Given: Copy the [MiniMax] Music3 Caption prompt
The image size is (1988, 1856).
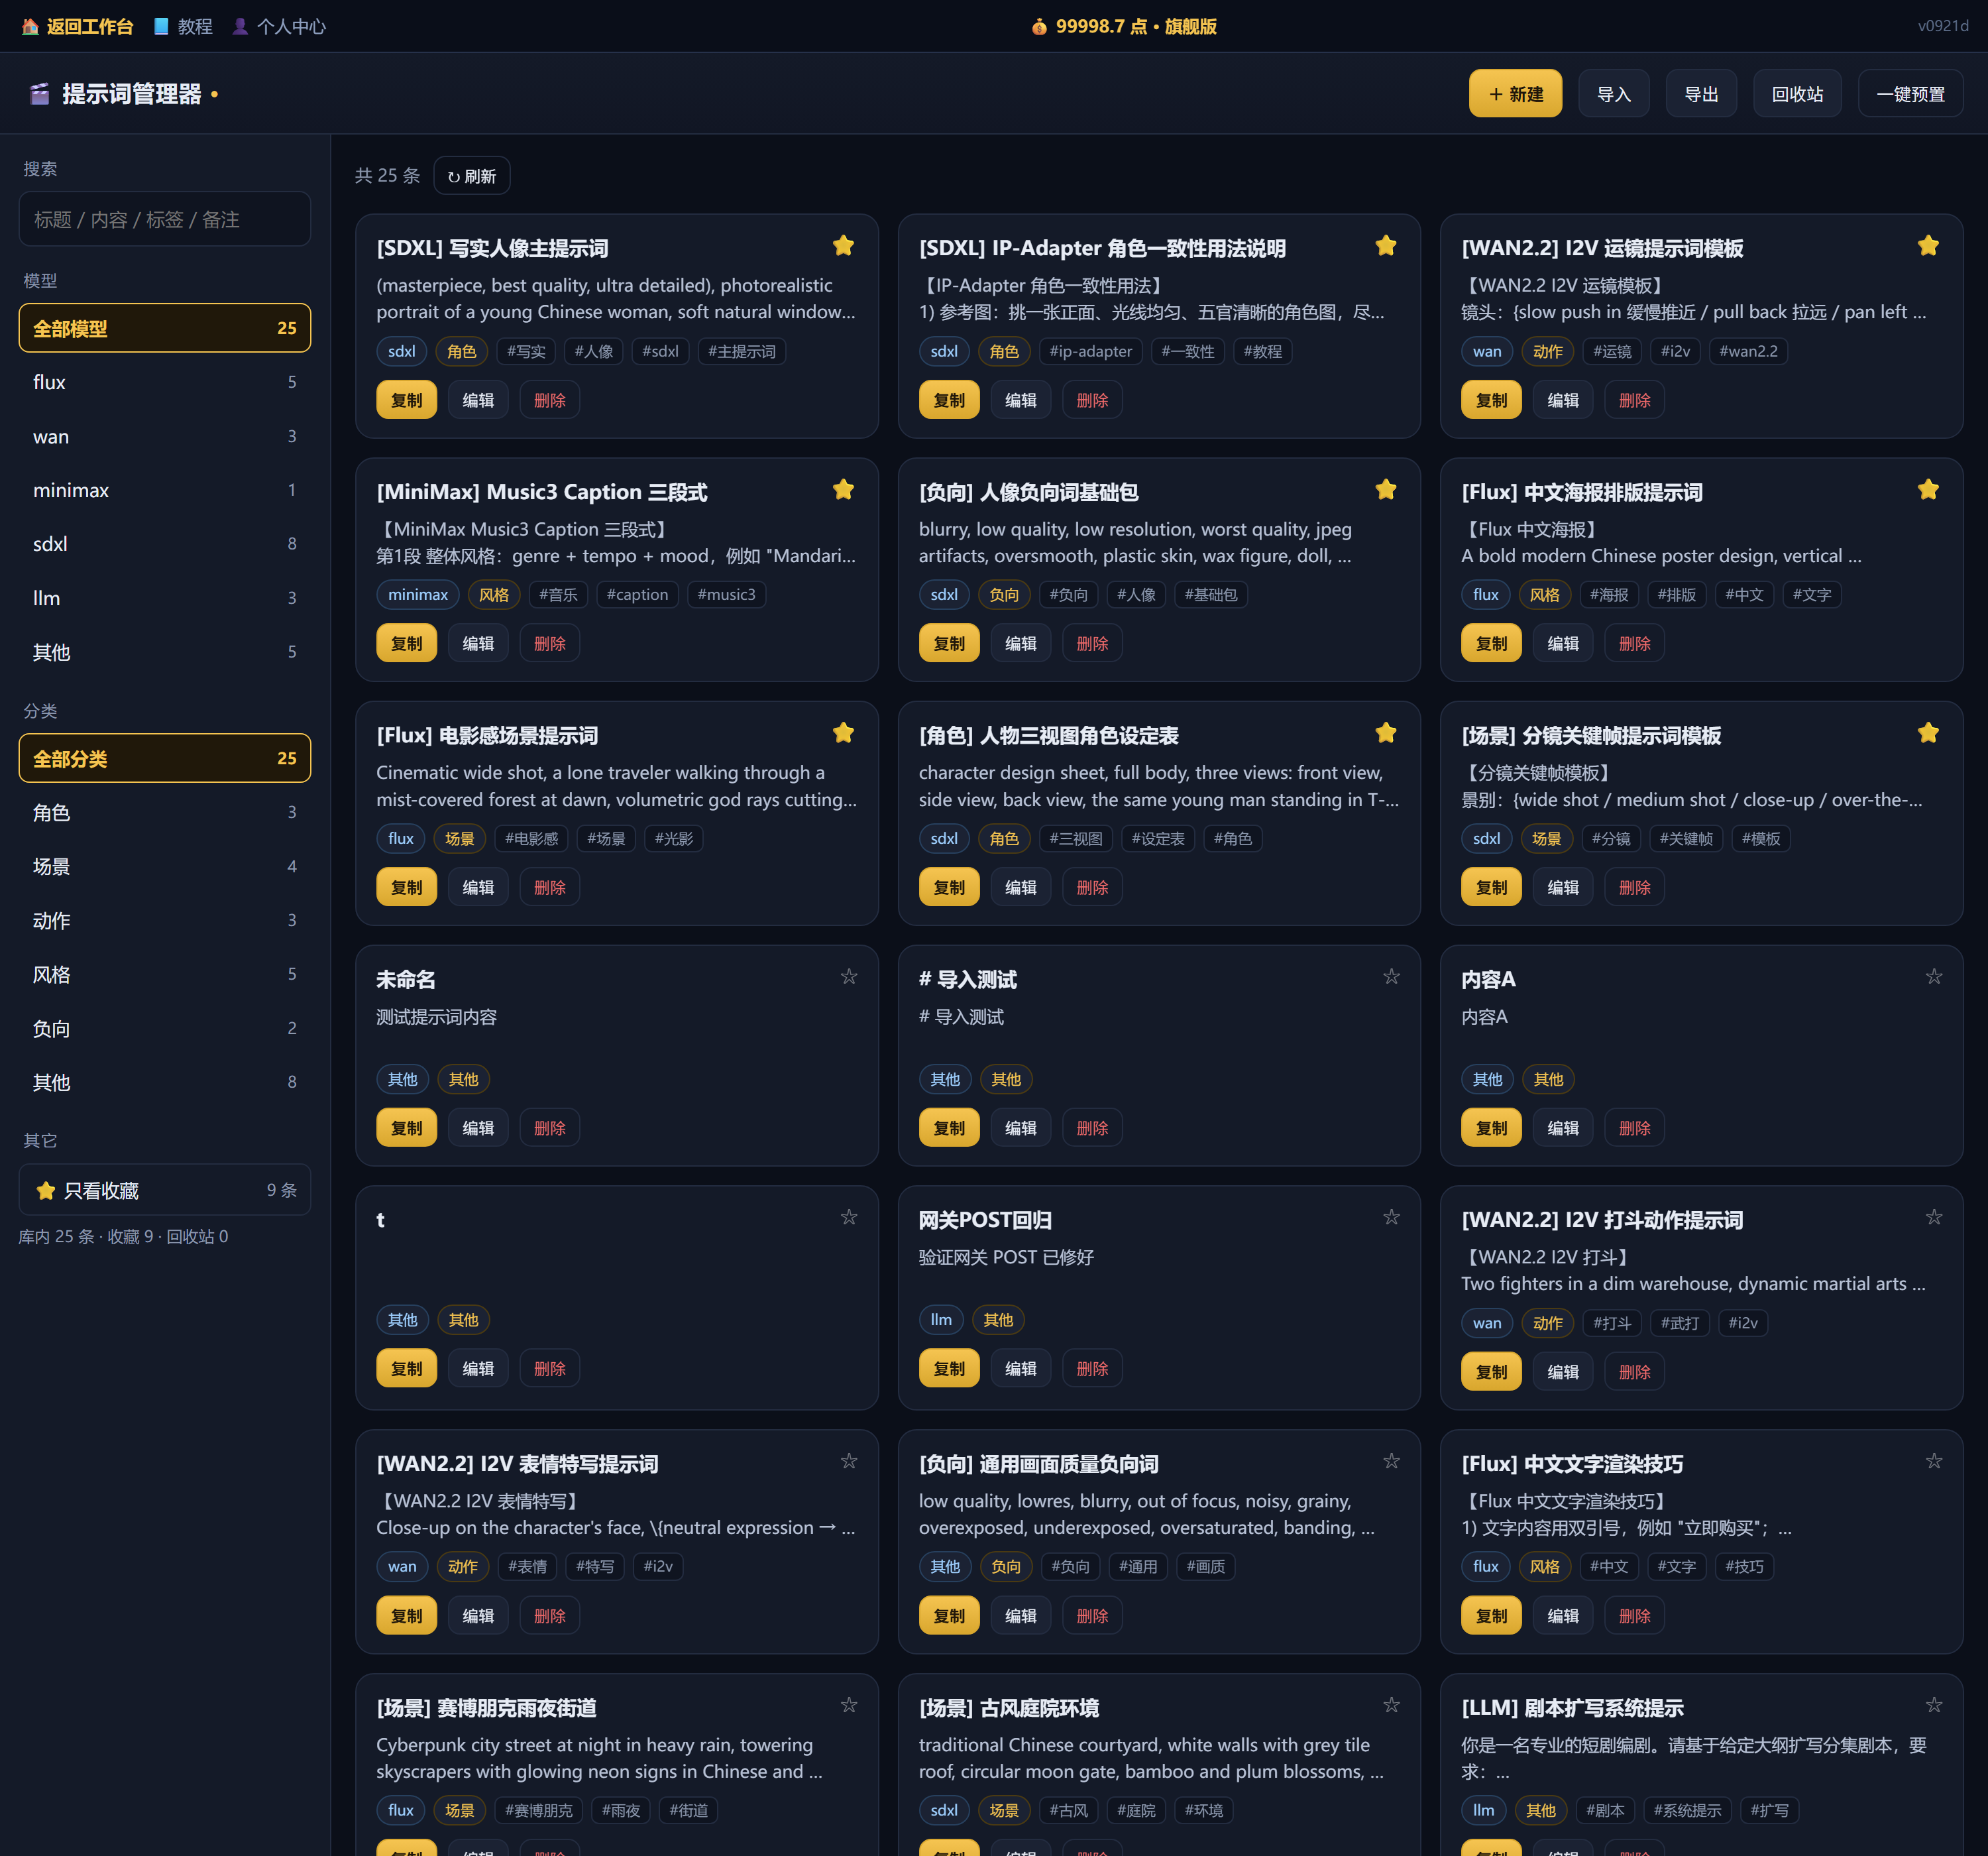Looking at the screenshot, I should click(x=407, y=644).
